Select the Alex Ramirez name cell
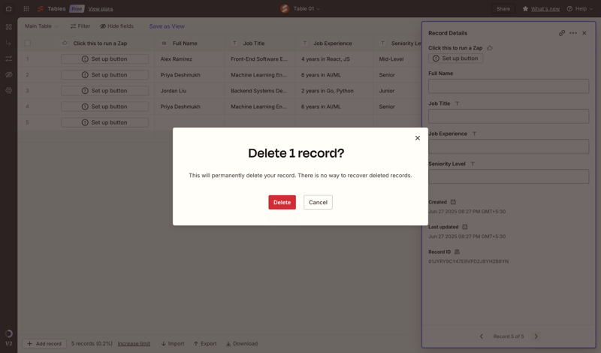This screenshot has height=353, width=601. click(190, 59)
